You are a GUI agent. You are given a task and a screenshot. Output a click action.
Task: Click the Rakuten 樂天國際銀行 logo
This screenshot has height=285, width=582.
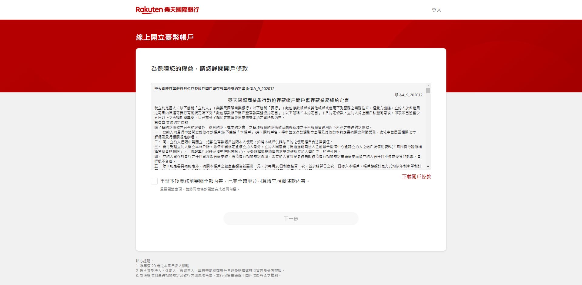(167, 10)
